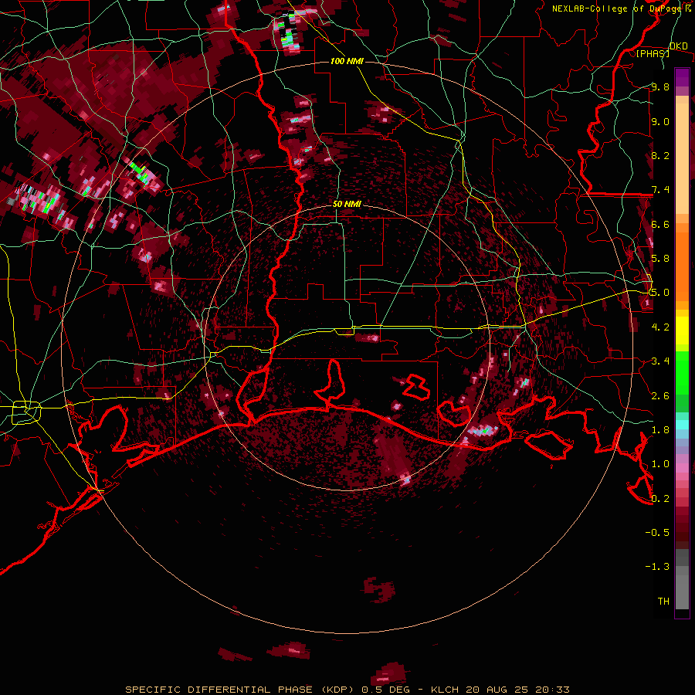Click the 3.4 value on color scale
Image resolution: width=695 pixels, height=695 pixels.
660,361
